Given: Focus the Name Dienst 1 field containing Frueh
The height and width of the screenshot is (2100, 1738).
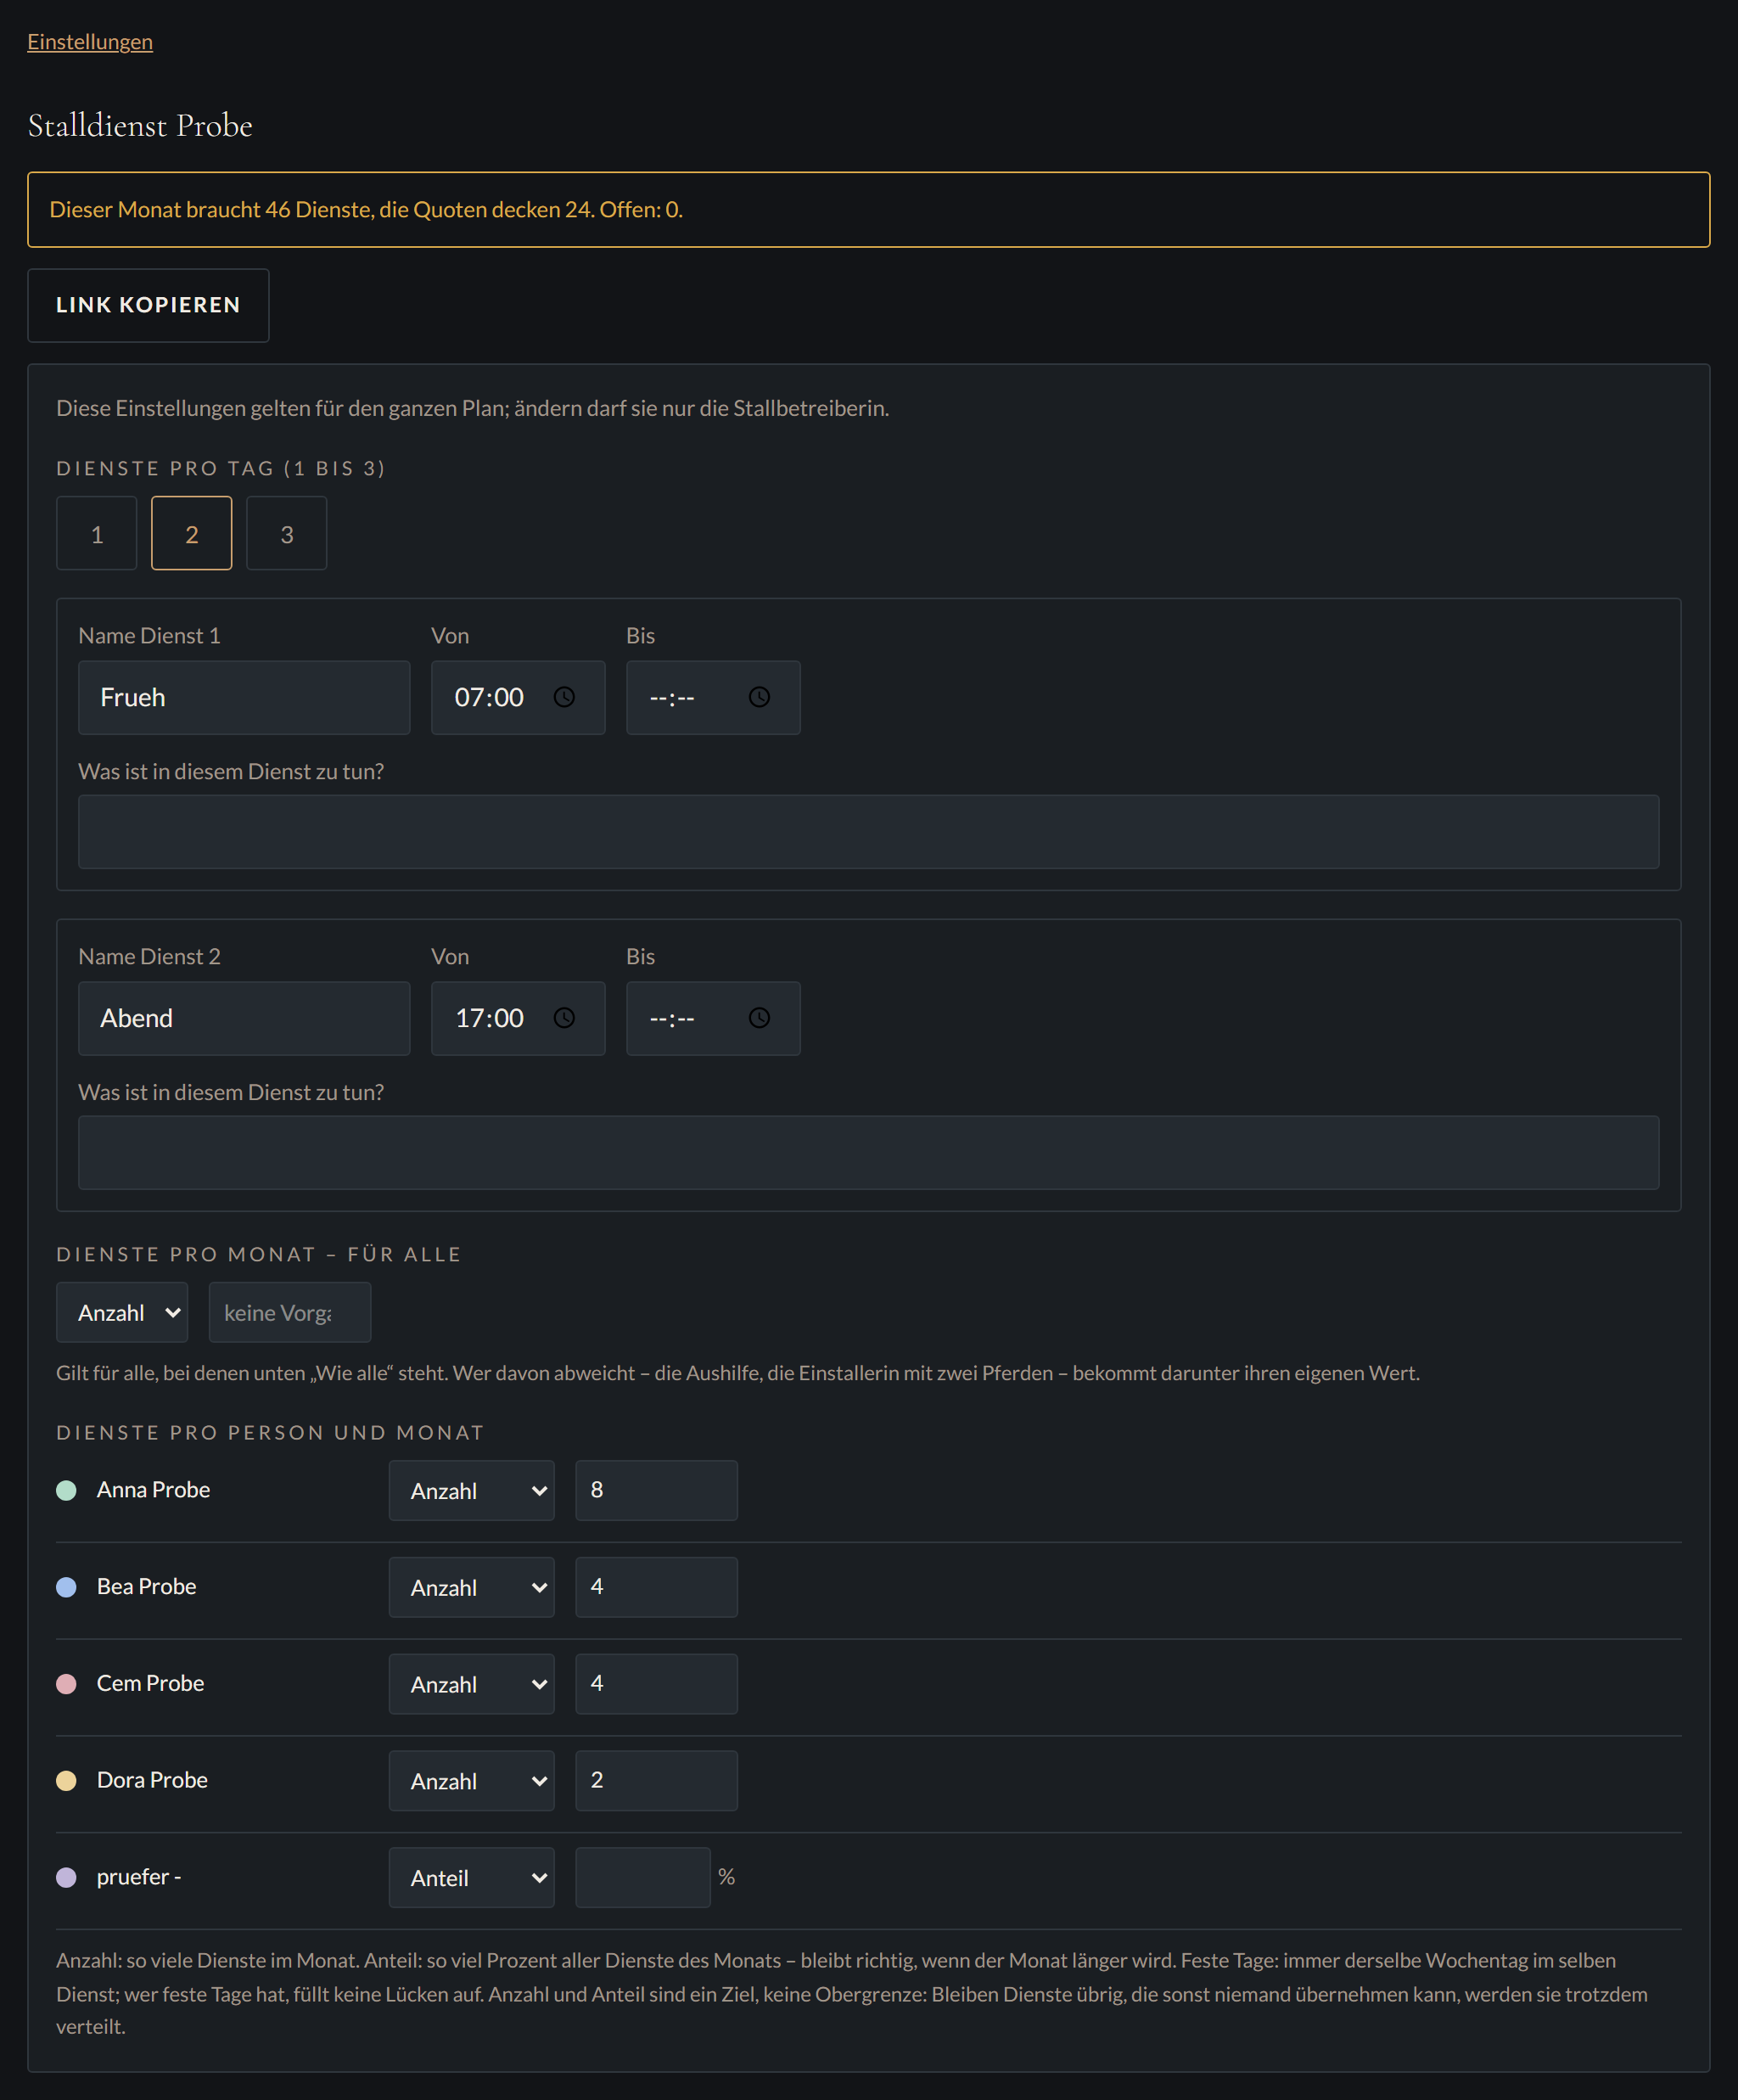Looking at the screenshot, I should pyautogui.click(x=244, y=697).
